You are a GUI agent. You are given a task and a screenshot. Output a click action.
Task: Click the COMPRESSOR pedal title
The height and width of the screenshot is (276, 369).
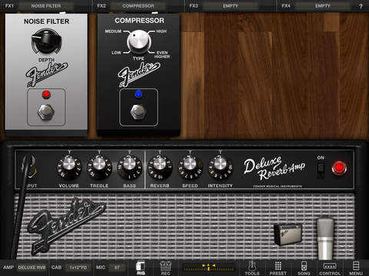pyautogui.click(x=139, y=21)
